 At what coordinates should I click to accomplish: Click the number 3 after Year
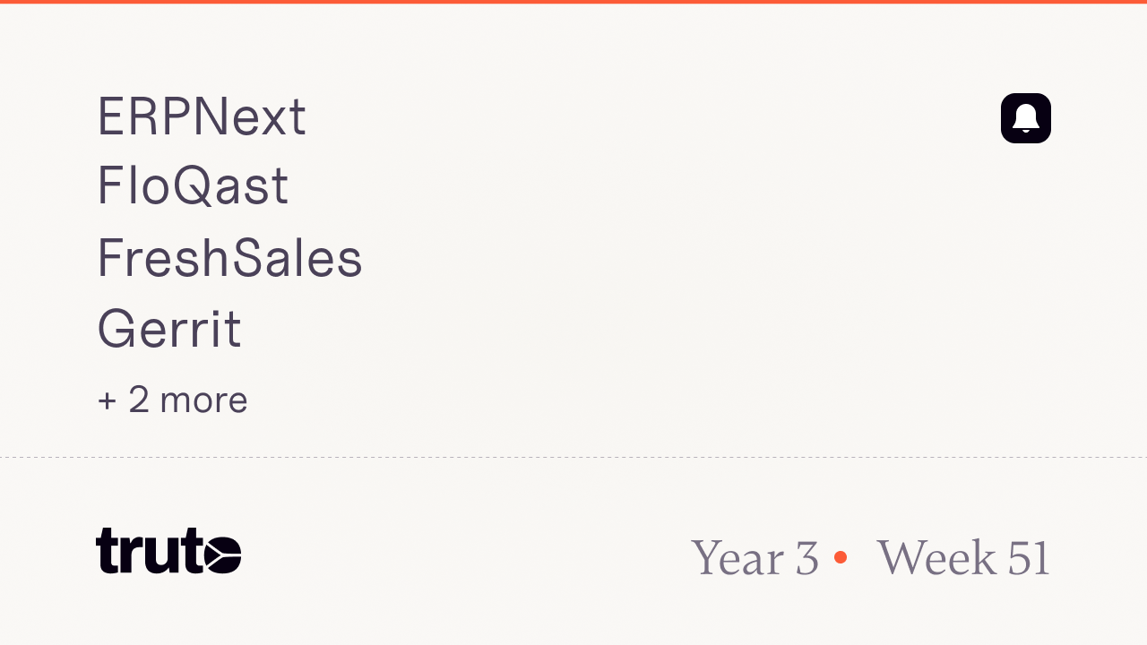(806, 557)
